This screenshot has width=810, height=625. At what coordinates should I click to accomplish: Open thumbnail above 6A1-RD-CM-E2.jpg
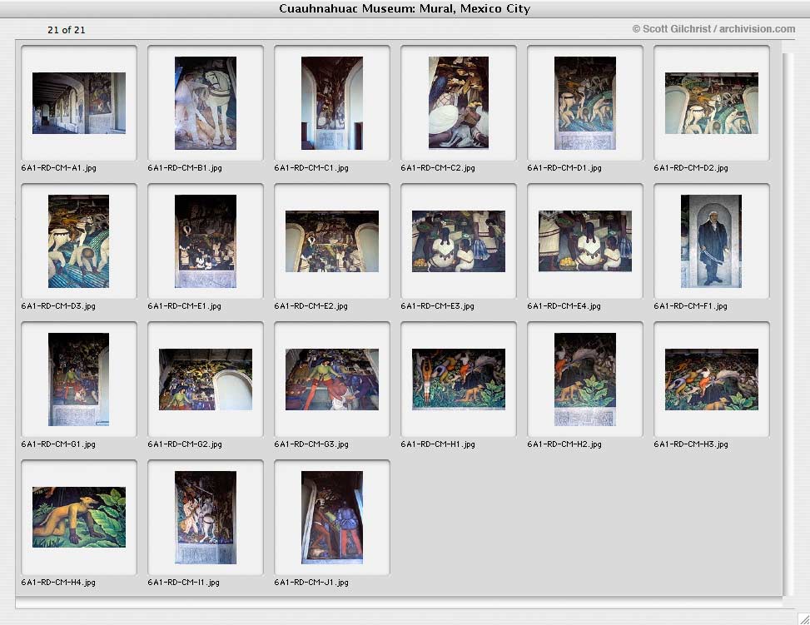(x=332, y=241)
